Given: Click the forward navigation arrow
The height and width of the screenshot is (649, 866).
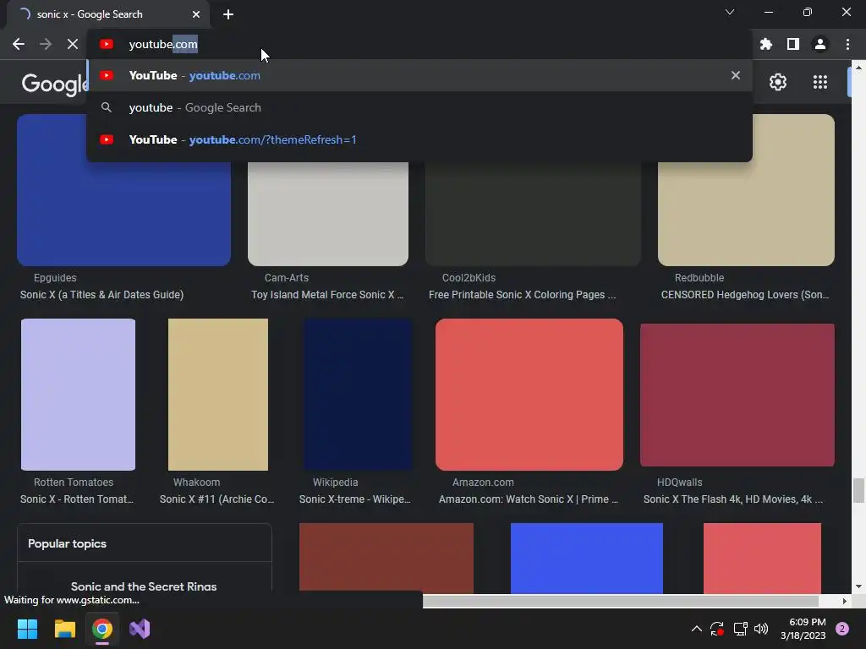Looking at the screenshot, I should [x=46, y=44].
